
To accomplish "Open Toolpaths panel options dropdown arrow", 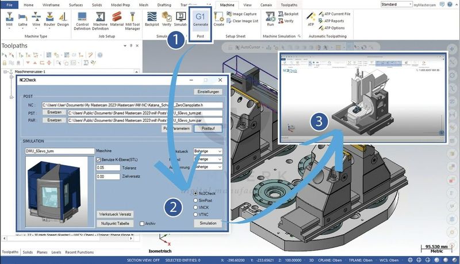I will coord(125,46).
